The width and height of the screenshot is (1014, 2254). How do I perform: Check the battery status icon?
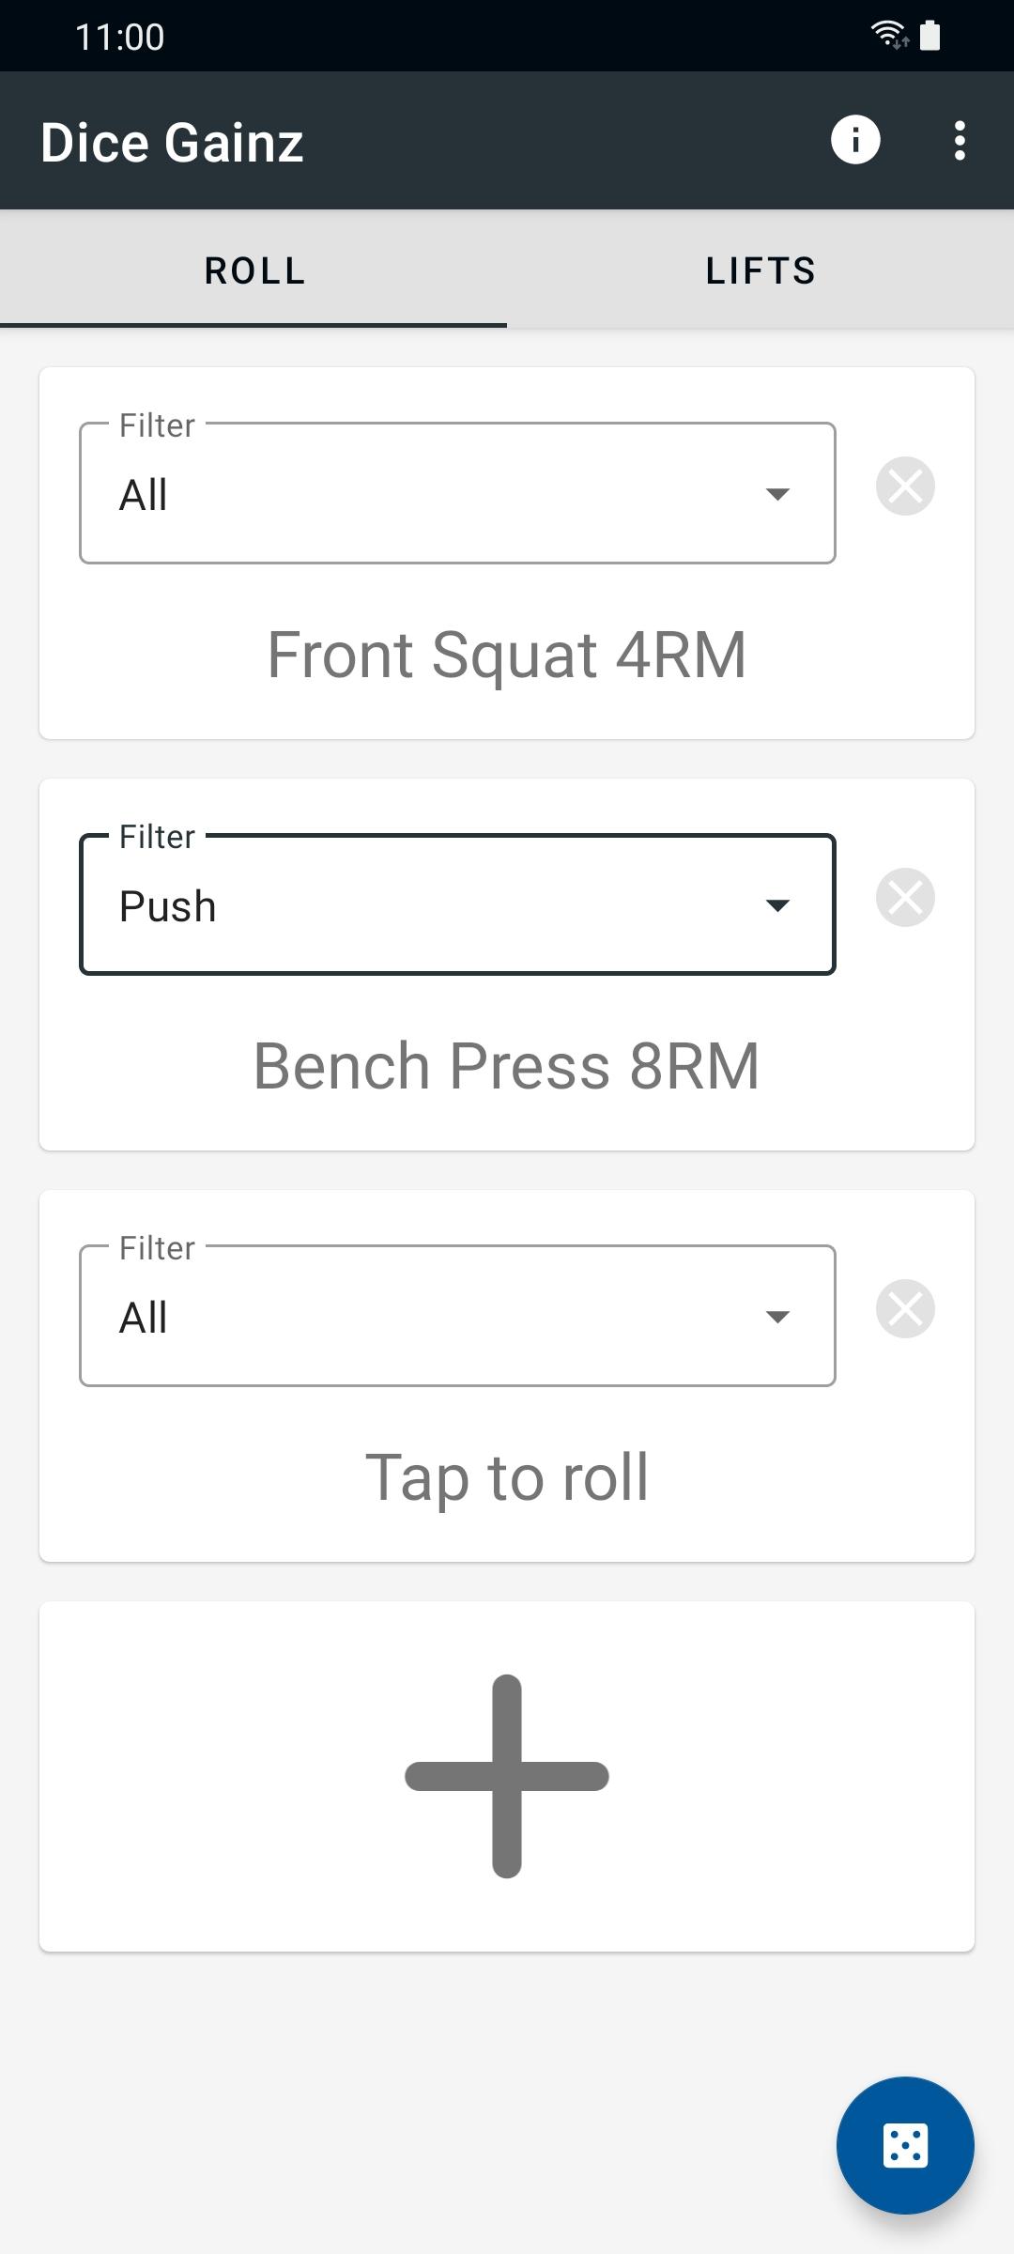pos(930,36)
